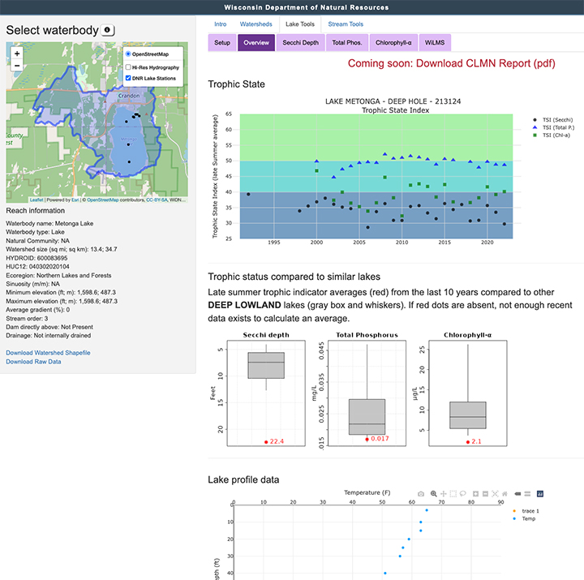Click the Trophic State heading

click(236, 84)
